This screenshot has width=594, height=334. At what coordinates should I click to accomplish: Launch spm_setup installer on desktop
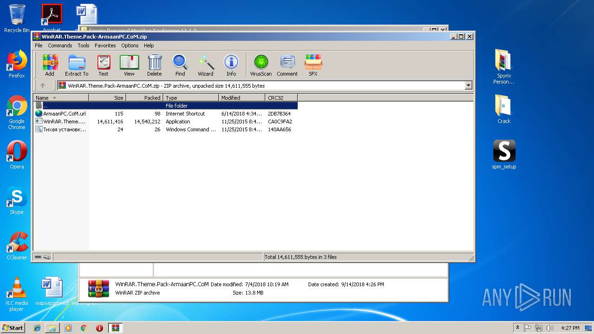(x=504, y=154)
